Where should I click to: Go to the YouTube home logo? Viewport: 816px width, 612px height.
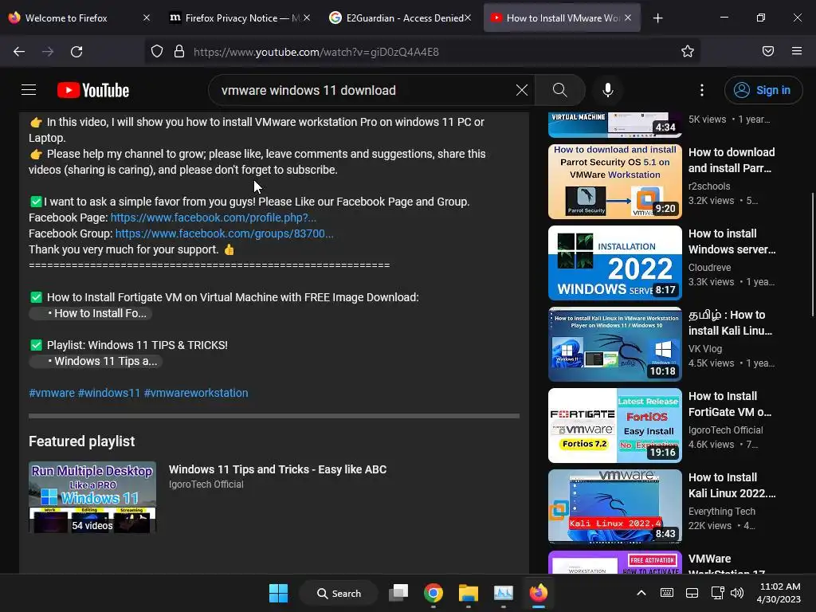pyautogui.click(x=93, y=90)
